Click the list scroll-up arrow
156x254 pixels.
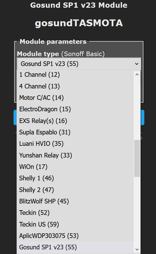[137, 75]
